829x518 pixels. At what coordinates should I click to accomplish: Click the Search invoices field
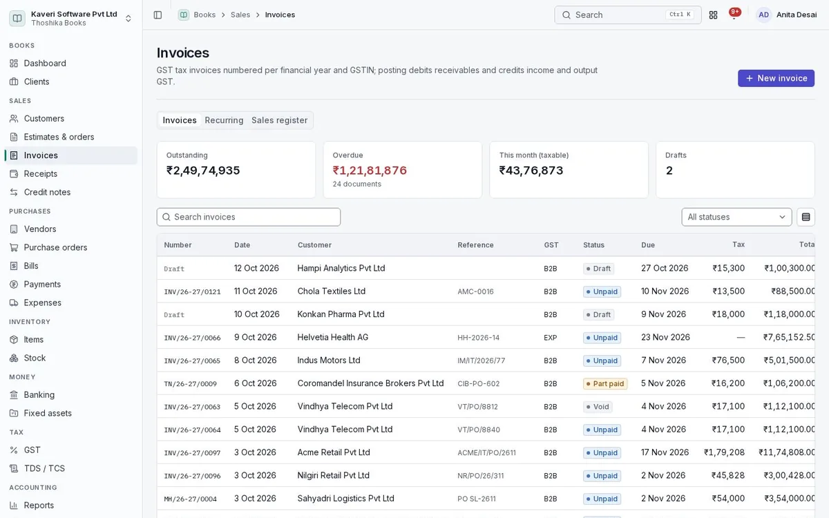click(249, 217)
